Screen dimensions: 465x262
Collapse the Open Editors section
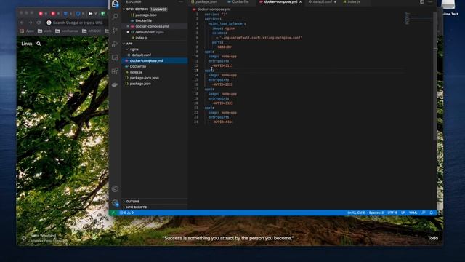click(124, 9)
